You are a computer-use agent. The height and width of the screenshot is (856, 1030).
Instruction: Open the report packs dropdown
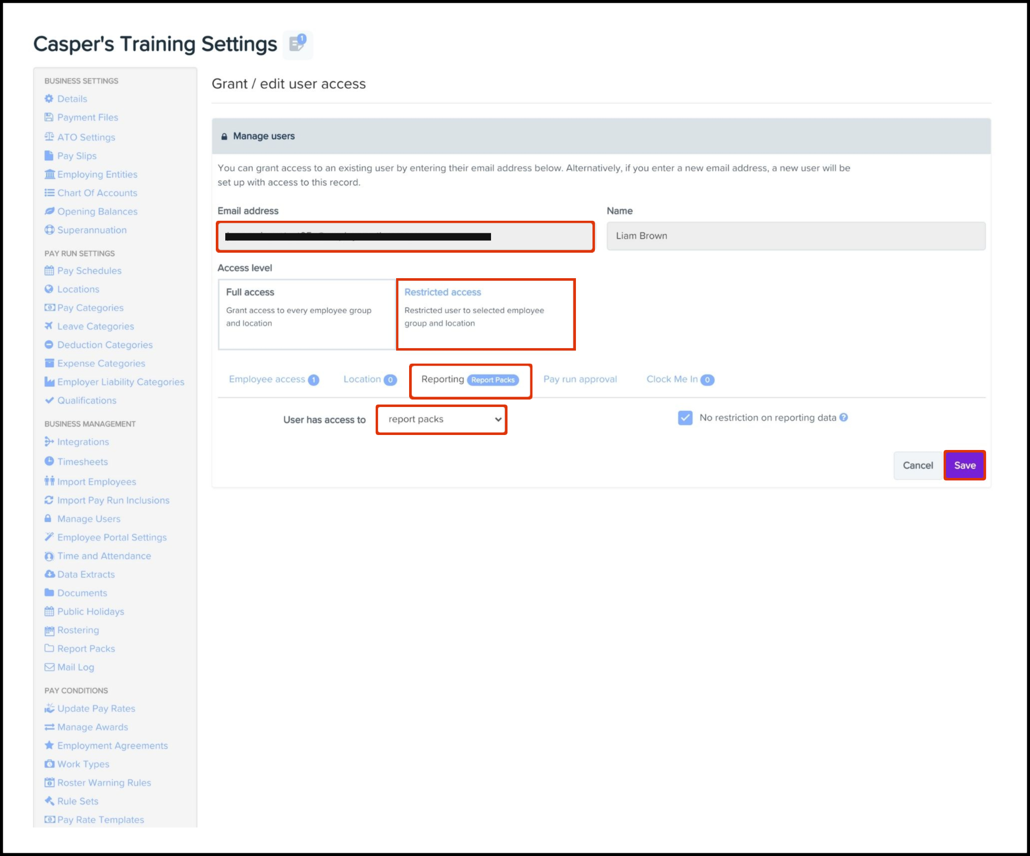coord(442,420)
